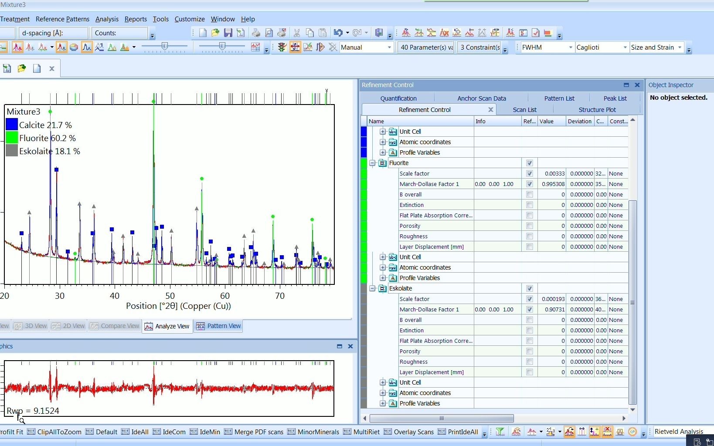The height and width of the screenshot is (446, 714).
Task: Click the traffic light refinement icon
Action: click(282, 47)
